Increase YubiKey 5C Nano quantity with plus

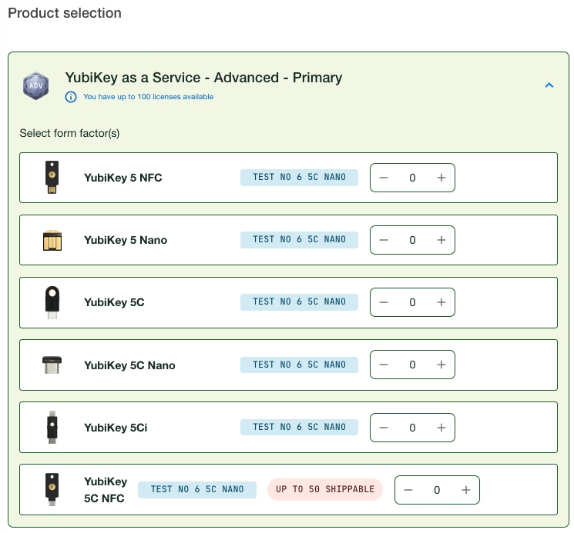[441, 365]
